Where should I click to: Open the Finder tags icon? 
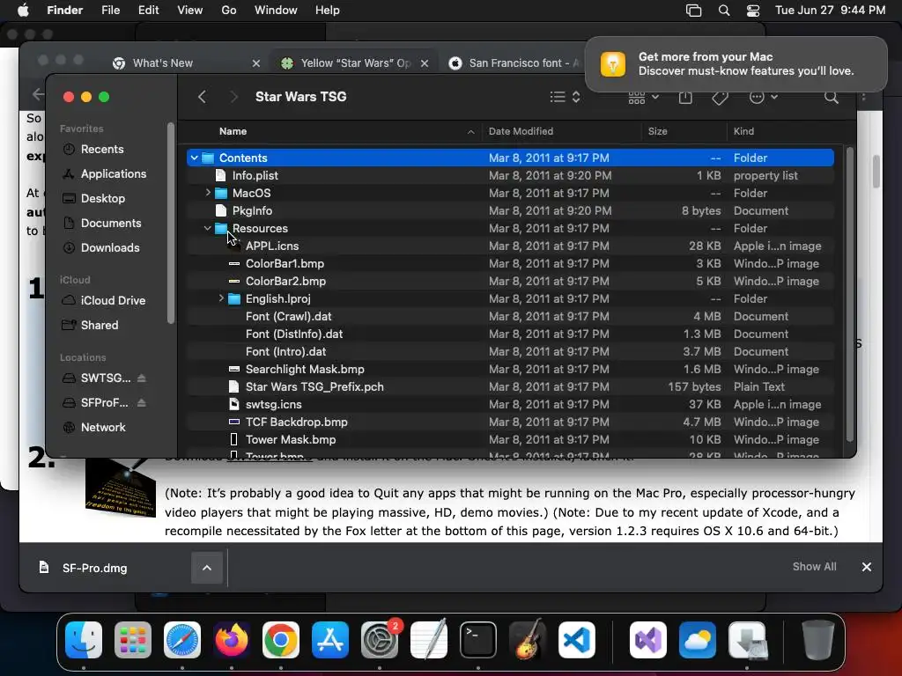720,98
